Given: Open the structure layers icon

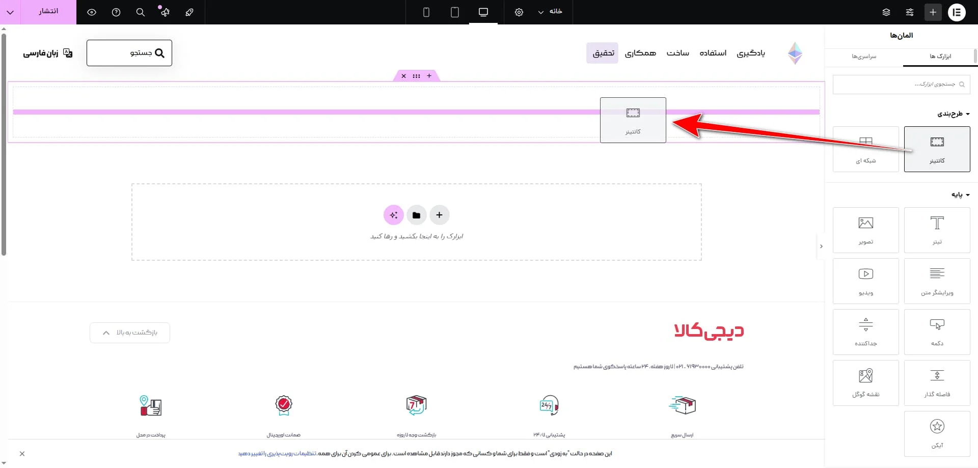Looking at the screenshot, I should coord(886,12).
